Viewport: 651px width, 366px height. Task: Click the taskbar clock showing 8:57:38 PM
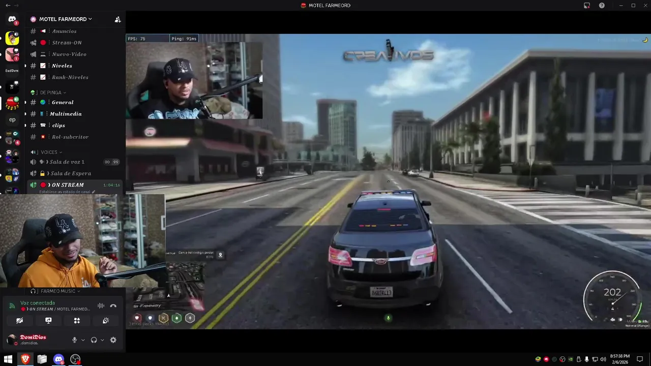pyautogui.click(x=619, y=359)
